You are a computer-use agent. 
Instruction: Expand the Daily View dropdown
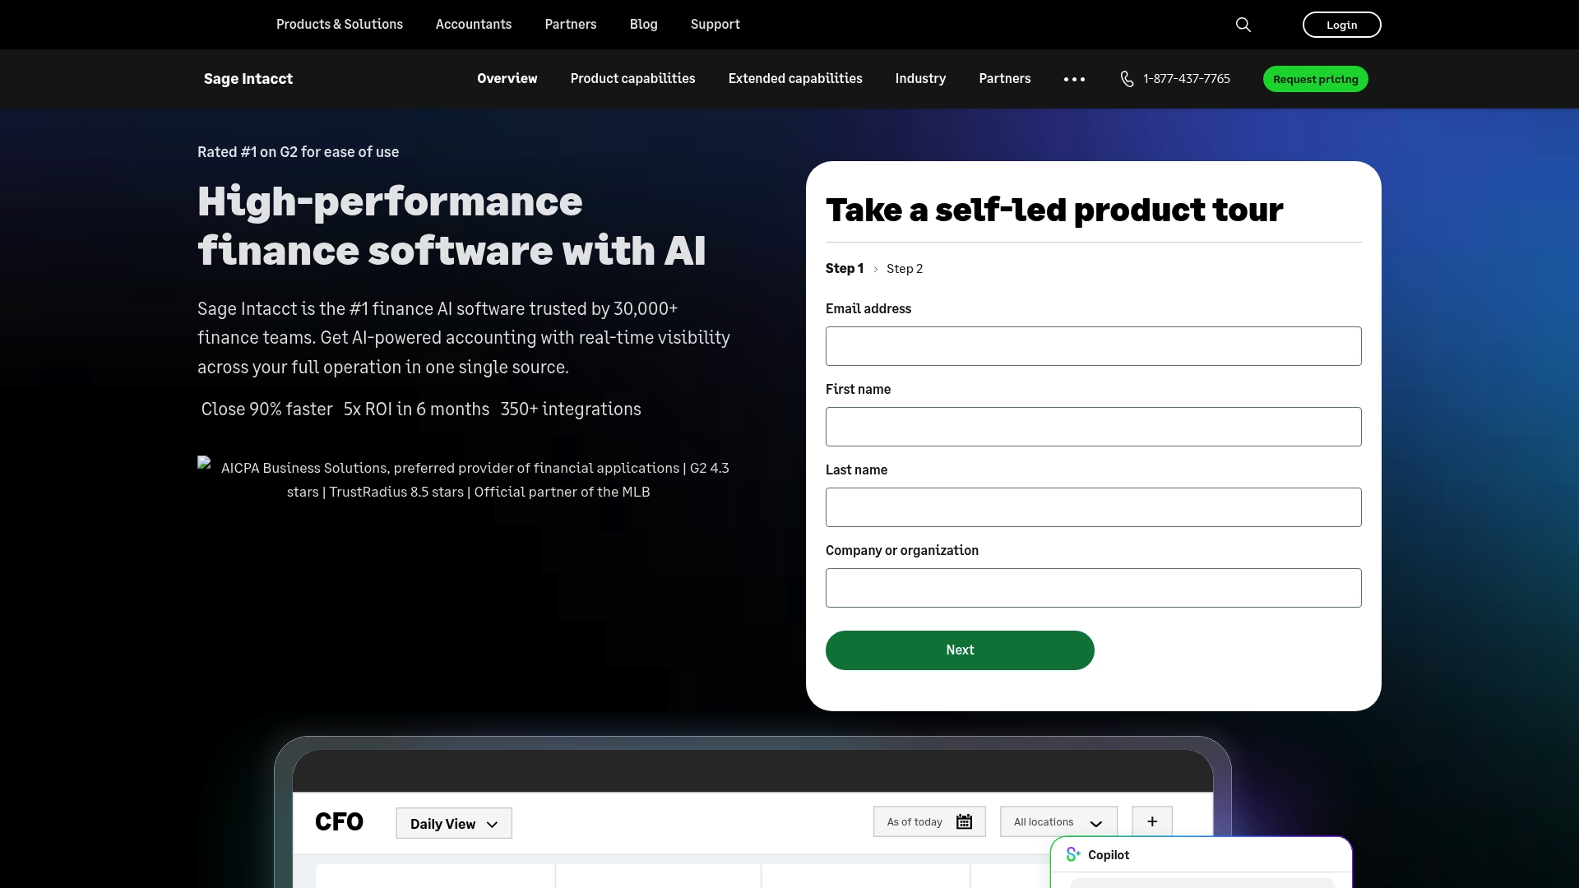[x=453, y=823]
